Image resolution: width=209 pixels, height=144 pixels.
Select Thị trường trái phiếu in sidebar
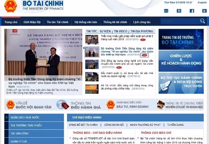pos(34,125)
